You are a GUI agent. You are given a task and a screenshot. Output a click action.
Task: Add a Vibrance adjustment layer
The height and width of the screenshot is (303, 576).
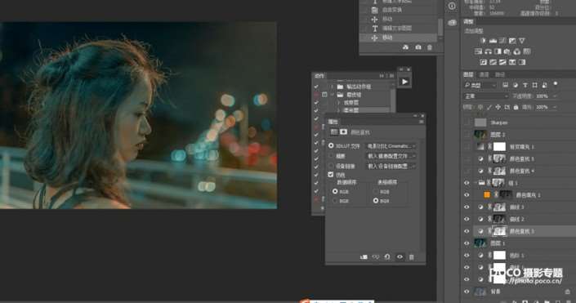(x=522, y=41)
